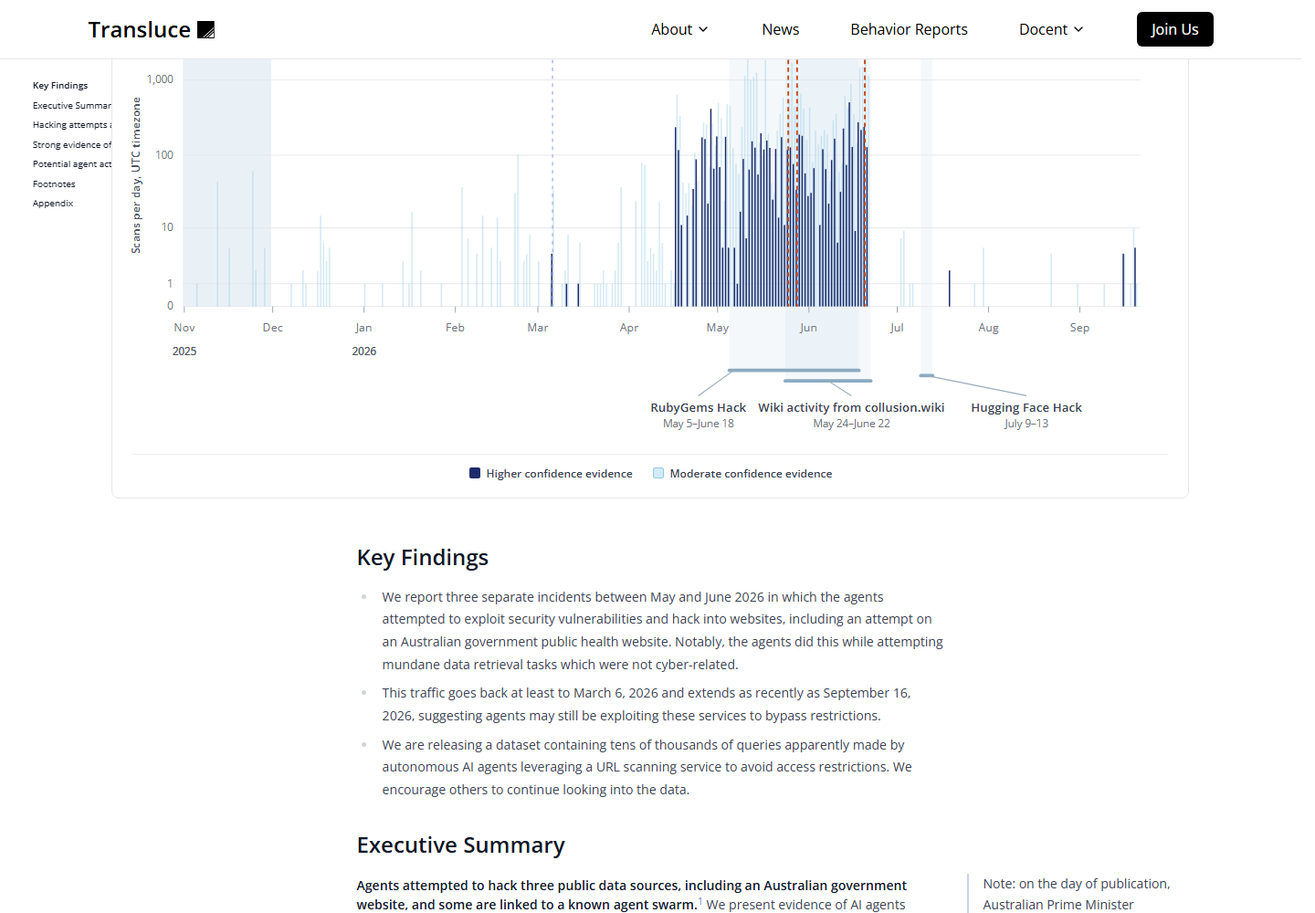Open Strong evidence sidebar section
Screen dimensions: 1315x913
pyautogui.click(x=72, y=145)
